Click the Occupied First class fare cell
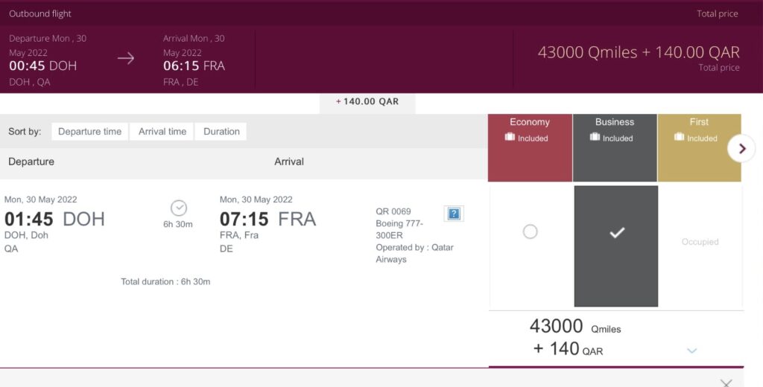 click(x=700, y=242)
